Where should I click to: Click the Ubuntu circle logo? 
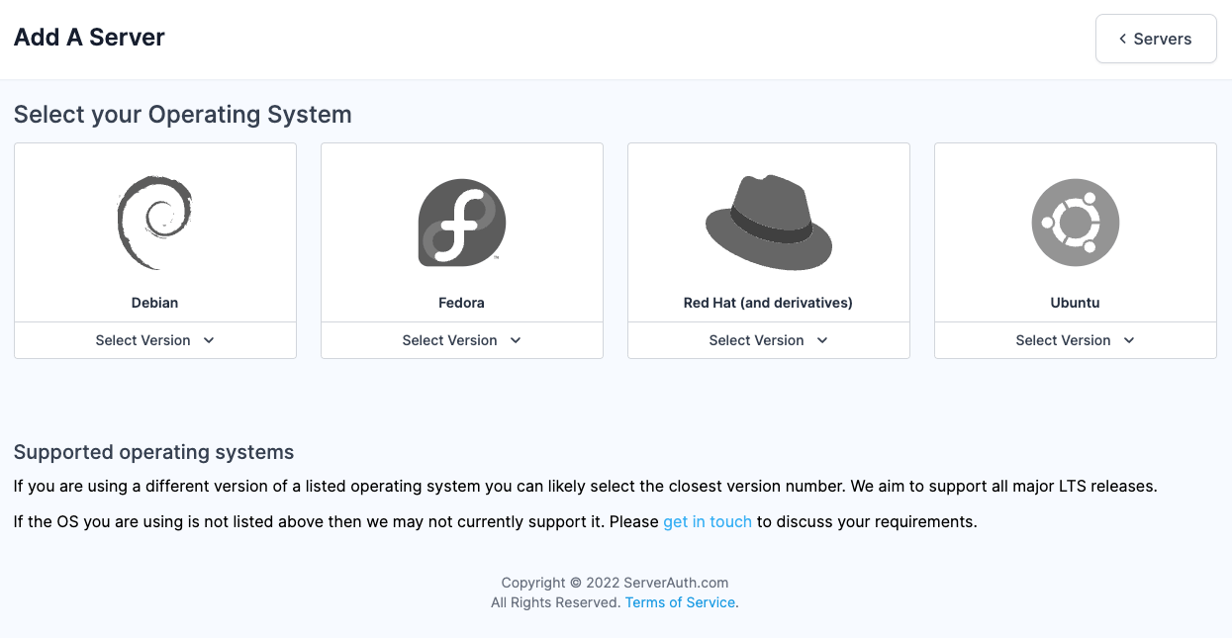pos(1076,223)
